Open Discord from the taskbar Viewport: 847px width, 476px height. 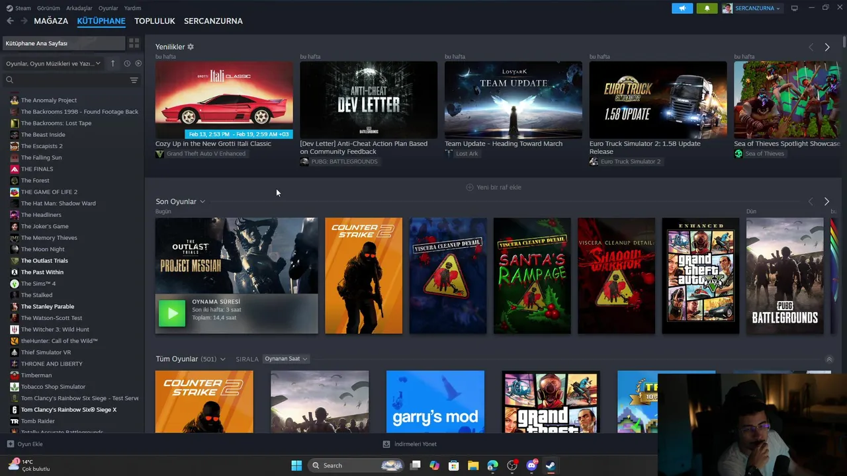pyautogui.click(x=531, y=465)
